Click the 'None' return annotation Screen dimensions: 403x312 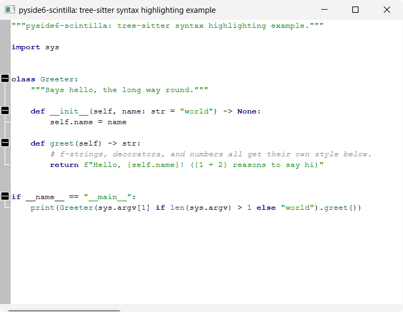click(x=247, y=111)
